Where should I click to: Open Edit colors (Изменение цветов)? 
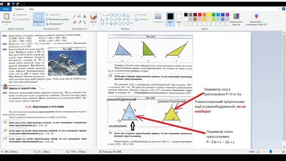[236, 19]
